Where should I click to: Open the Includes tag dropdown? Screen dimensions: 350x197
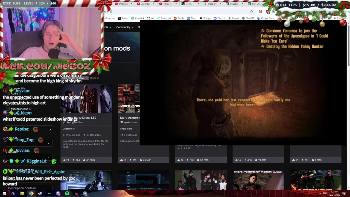click(x=29, y=143)
